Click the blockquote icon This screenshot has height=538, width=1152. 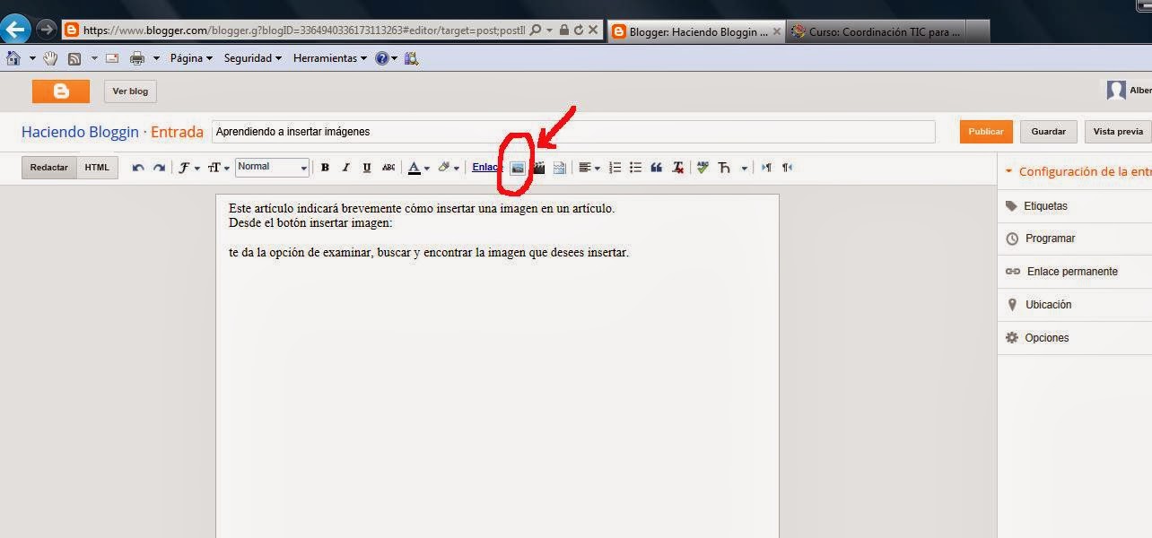point(656,167)
